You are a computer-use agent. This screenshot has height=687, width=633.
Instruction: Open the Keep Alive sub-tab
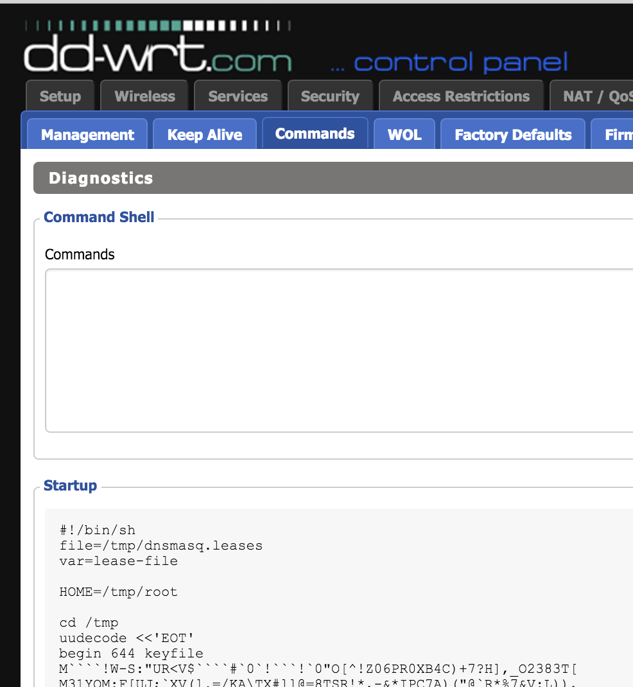tap(205, 134)
